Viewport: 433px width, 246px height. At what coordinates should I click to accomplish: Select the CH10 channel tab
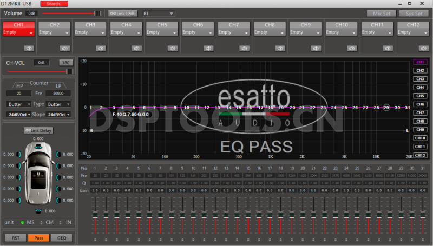(342, 25)
